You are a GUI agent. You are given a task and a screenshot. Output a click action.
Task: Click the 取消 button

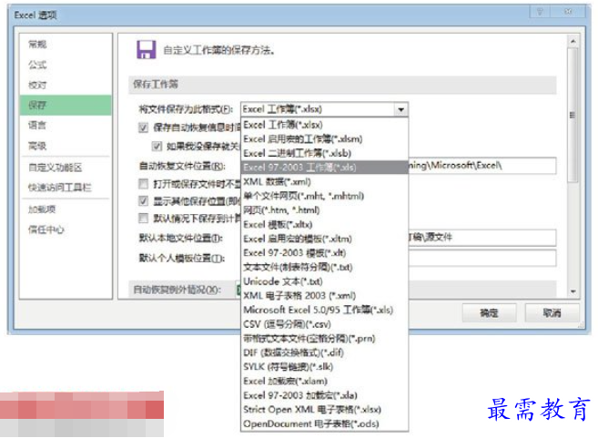552,313
